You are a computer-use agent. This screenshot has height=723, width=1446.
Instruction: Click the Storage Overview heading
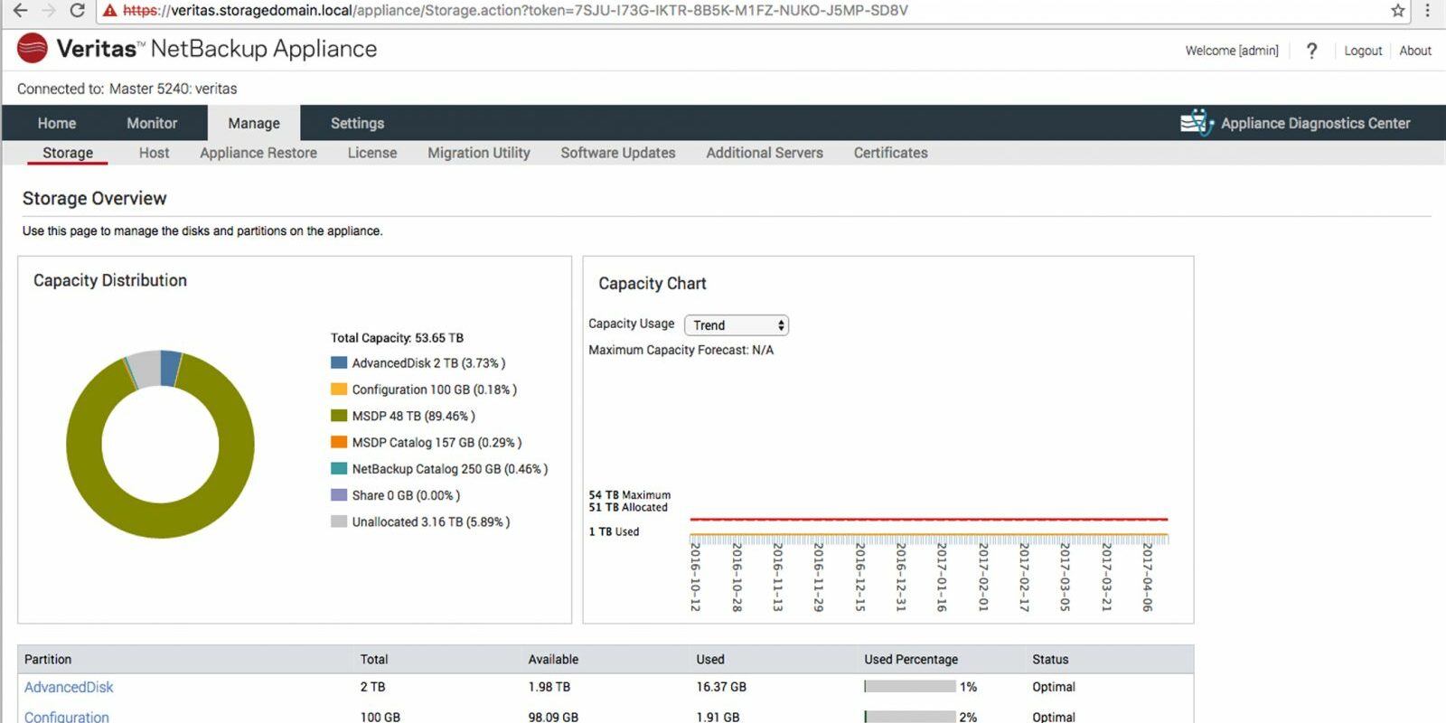coord(95,198)
